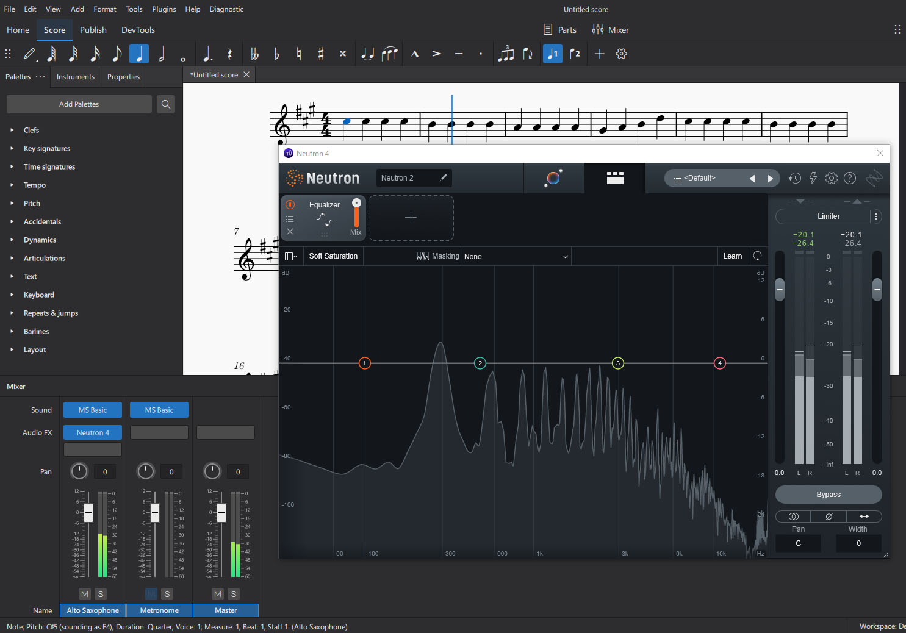Select the quarter note duration icon
The width and height of the screenshot is (906, 633).
139,54
